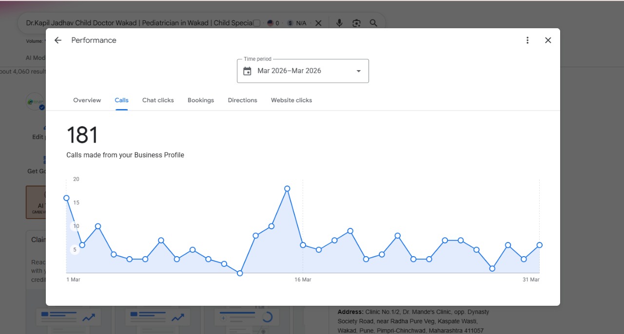
Task: Click the peak data point at 18 calls
Action: coord(287,188)
